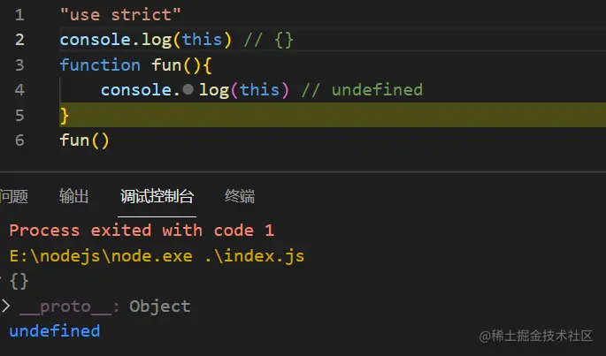This screenshot has height=356, width=606.
Task: Click line number 5 in the gutter
Action: click(19, 115)
